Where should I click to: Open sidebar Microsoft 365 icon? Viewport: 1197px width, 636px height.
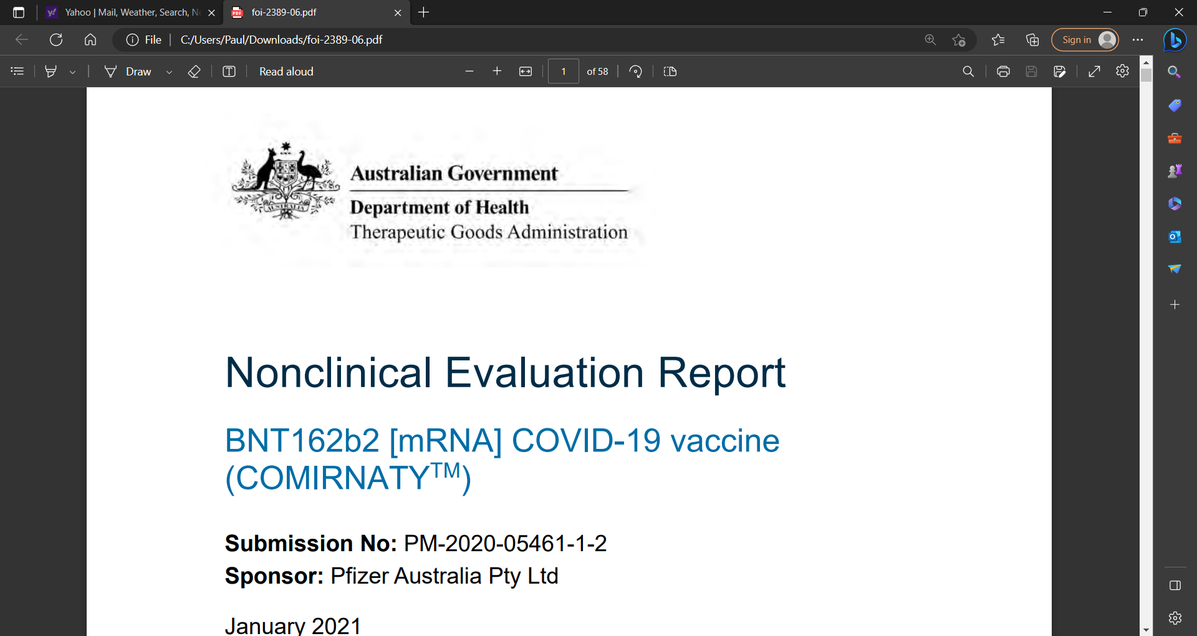tap(1175, 204)
